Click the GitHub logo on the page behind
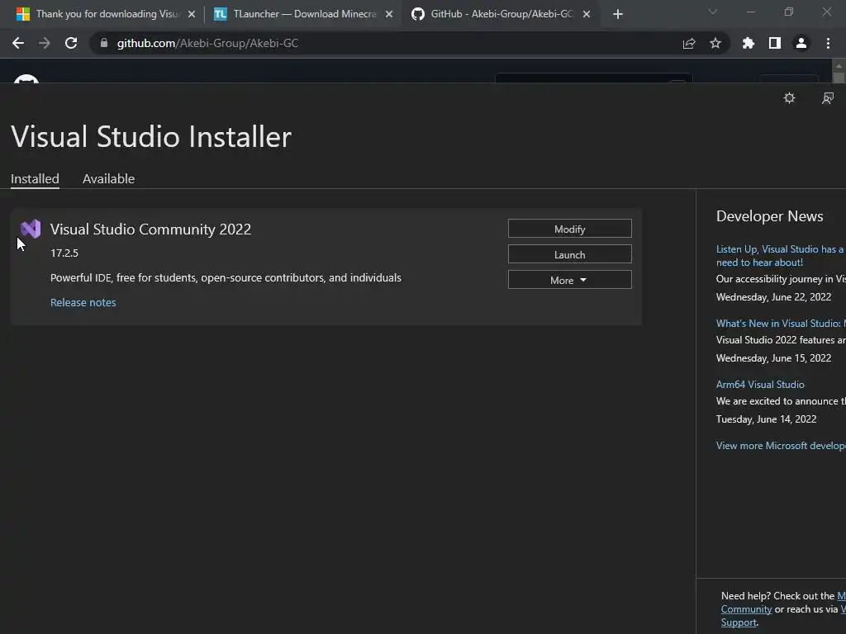This screenshot has height=634, width=846. (26, 78)
